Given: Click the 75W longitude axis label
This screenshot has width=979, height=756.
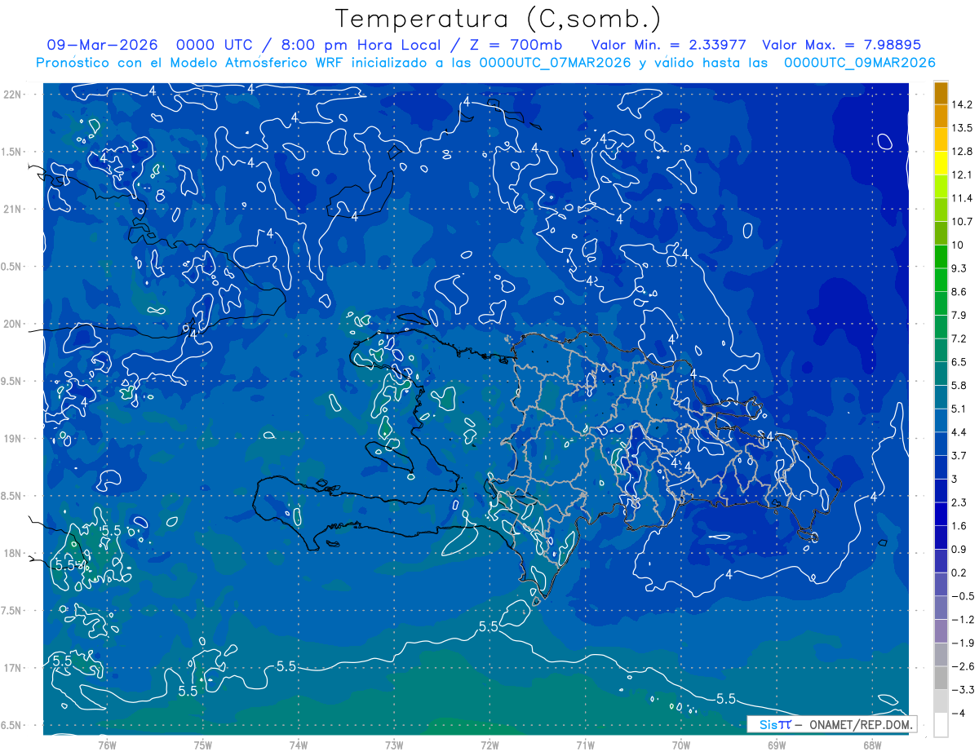Looking at the screenshot, I should [x=203, y=745].
